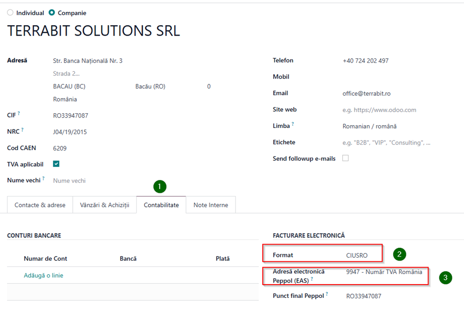The width and height of the screenshot is (464, 316).
Task: Enable Send followup e-mails checkbox
Action: click(346, 158)
